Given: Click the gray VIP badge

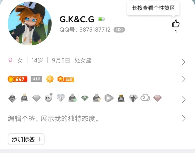Looking at the screenshot, I should pyautogui.click(x=36, y=79).
